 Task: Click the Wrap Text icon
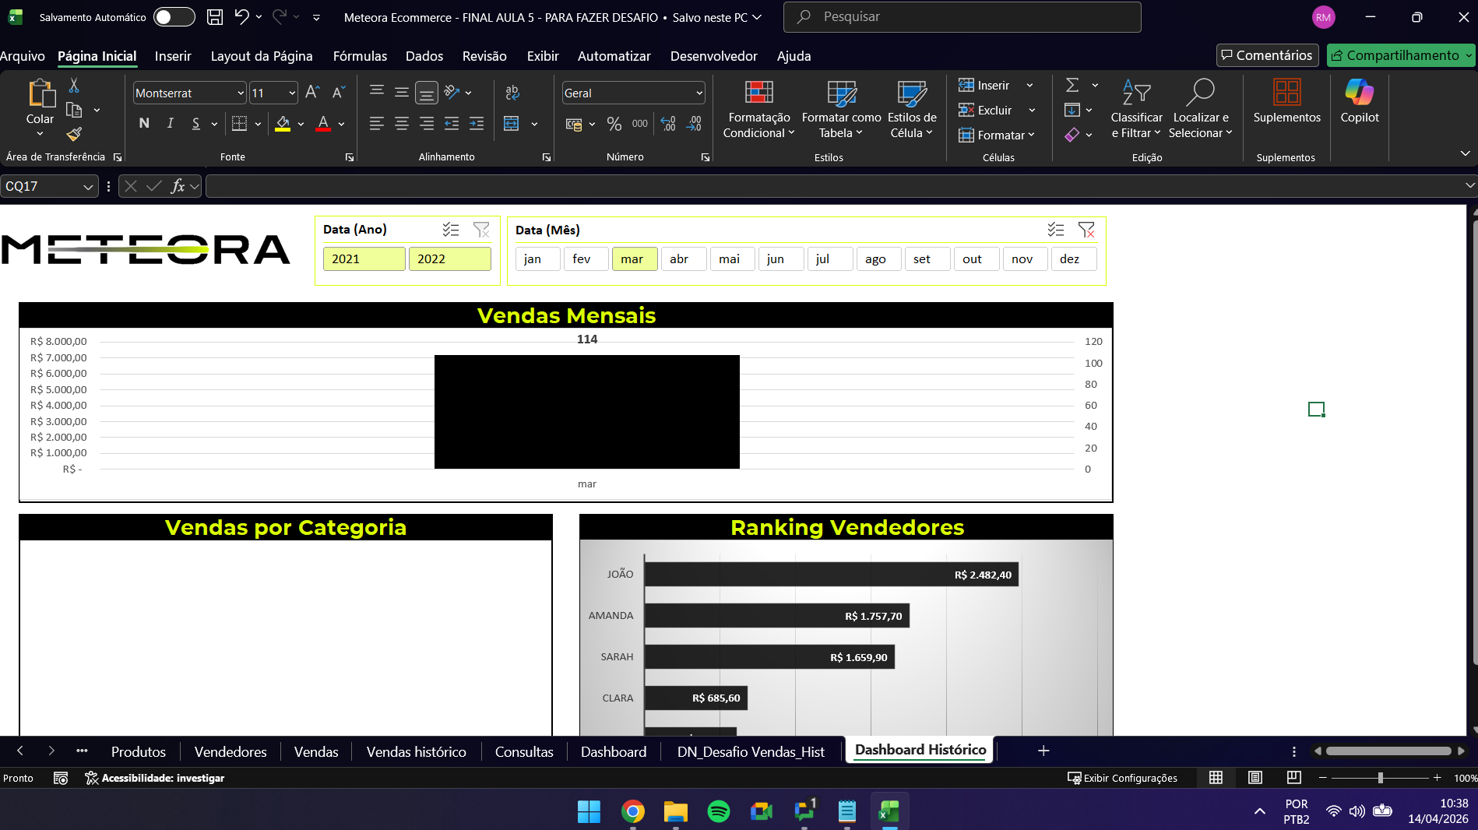[512, 93]
